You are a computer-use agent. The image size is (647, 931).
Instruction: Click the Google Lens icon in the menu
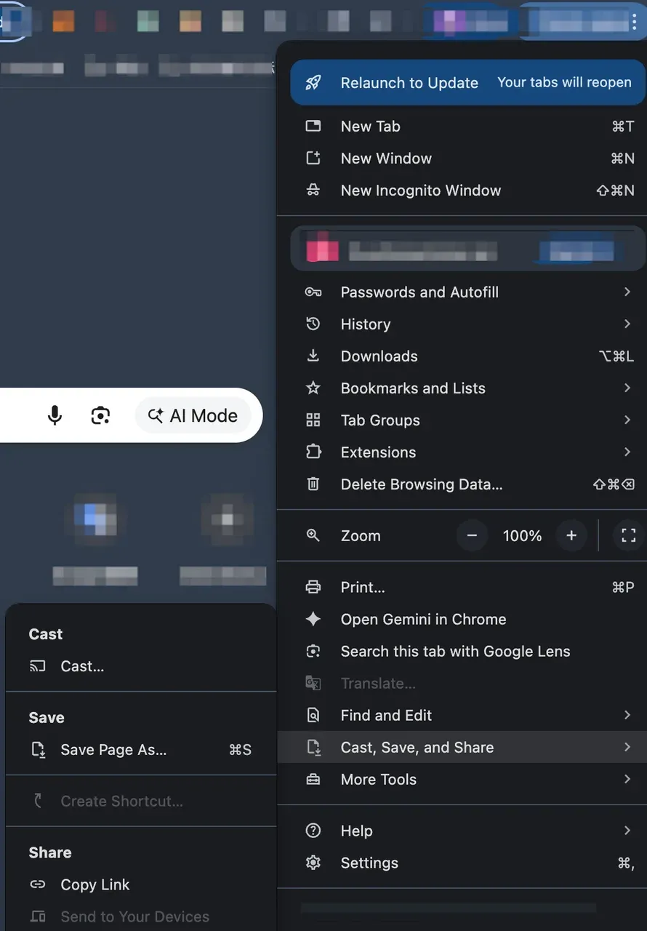click(x=313, y=652)
